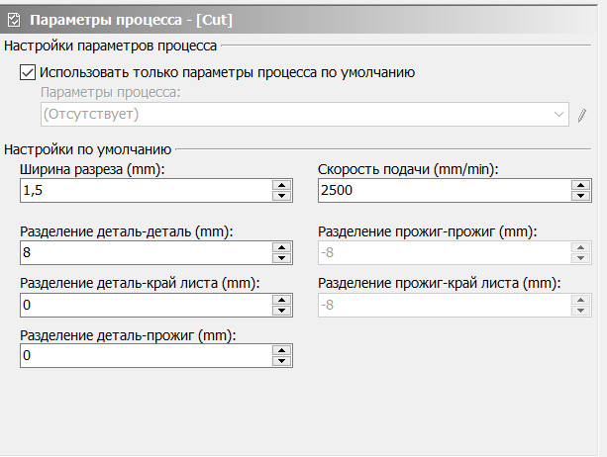Increase Разделение деталь-деталь with the up arrow
This screenshot has width=607, height=457.
281,247
